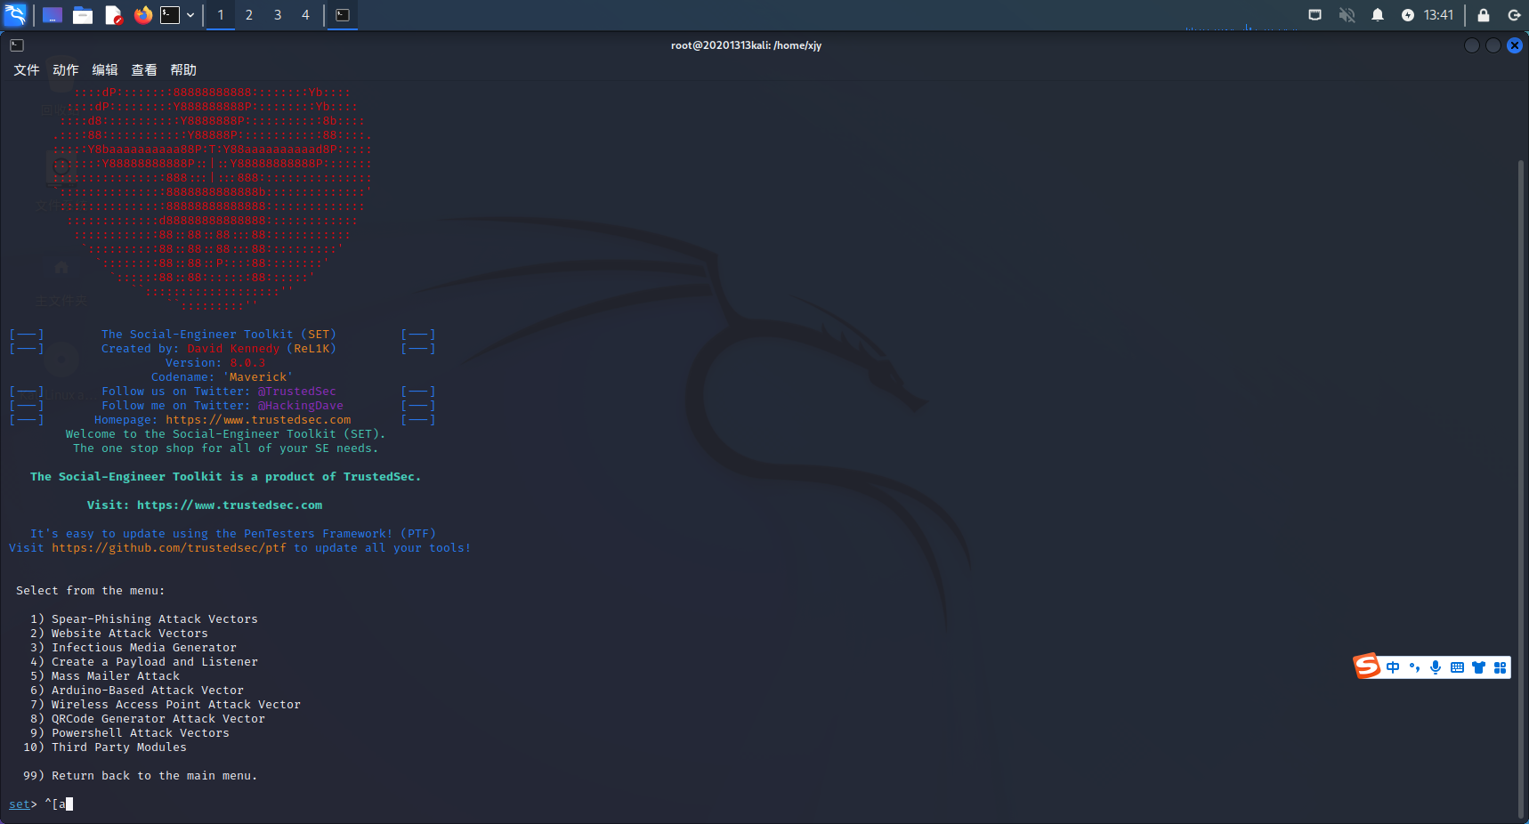Toggle Chinese/English mode 中 button
The image size is (1529, 824).
pyautogui.click(x=1393, y=667)
